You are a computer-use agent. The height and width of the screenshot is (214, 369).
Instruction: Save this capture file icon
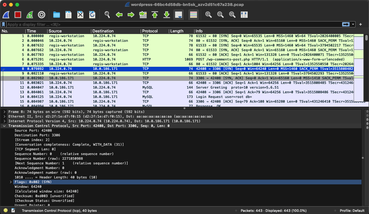click(x=68, y=15)
